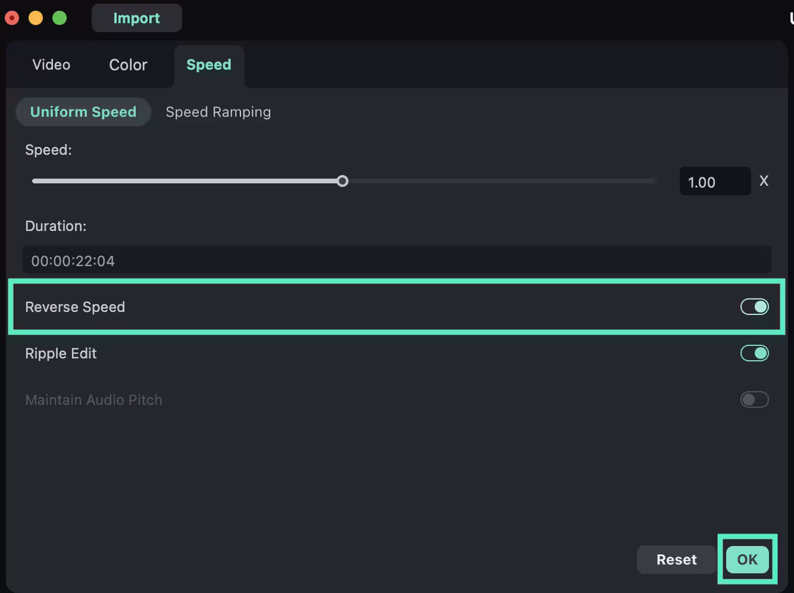Switch to Speed Ramping mode
Viewport: 794px width, 593px height.
tap(218, 112)
